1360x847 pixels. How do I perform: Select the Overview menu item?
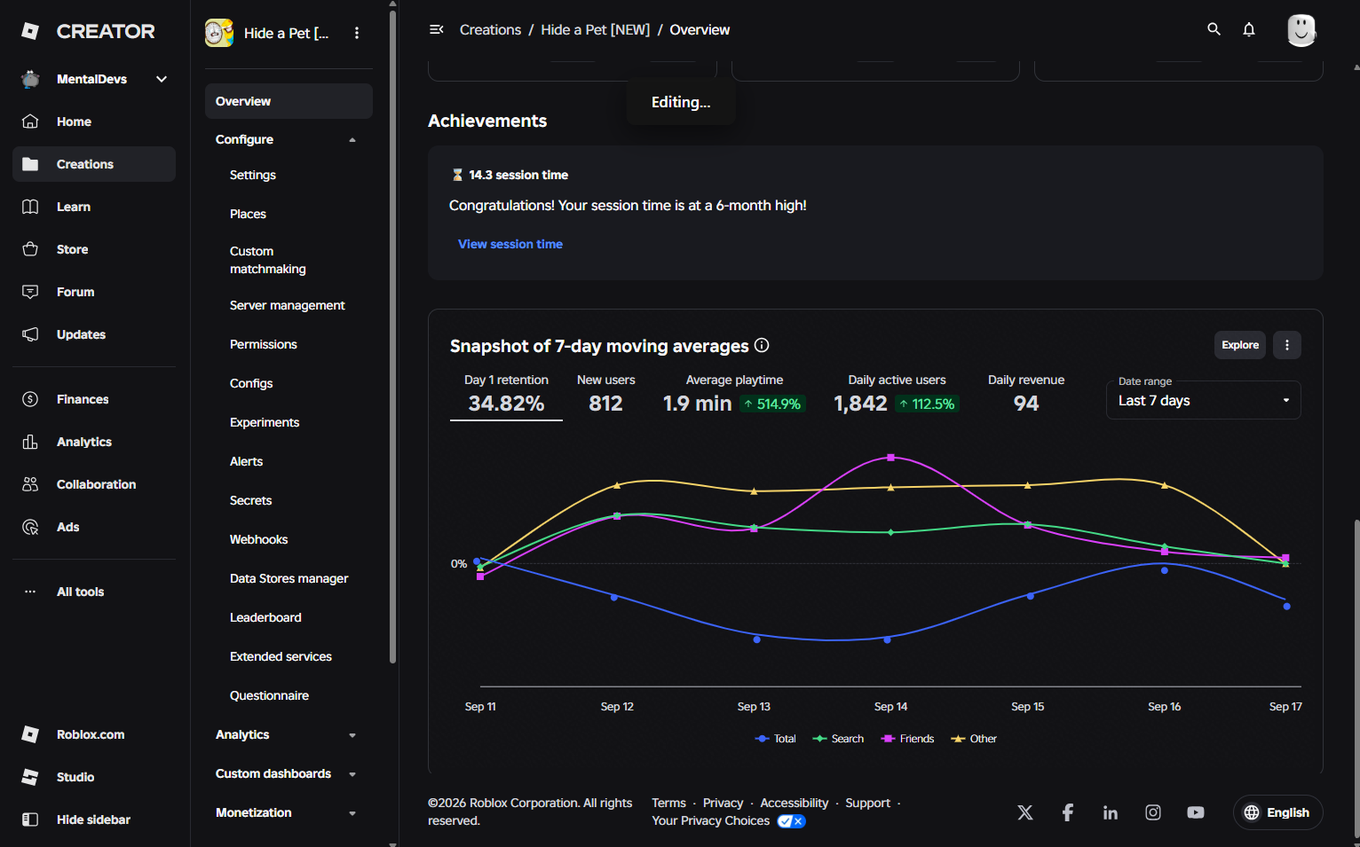point(289,101)
